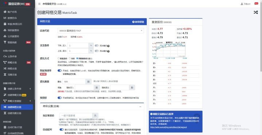Turn off the 自动配对 switch
Screen dimensions: 262x135
[61, 129]
